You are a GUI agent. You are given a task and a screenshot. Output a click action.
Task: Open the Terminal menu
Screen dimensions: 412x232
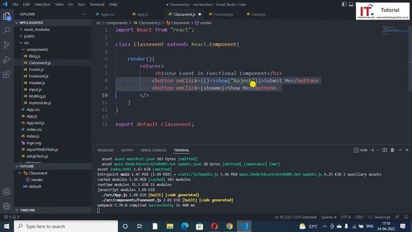pyautogui.click(x=97, y=5)
